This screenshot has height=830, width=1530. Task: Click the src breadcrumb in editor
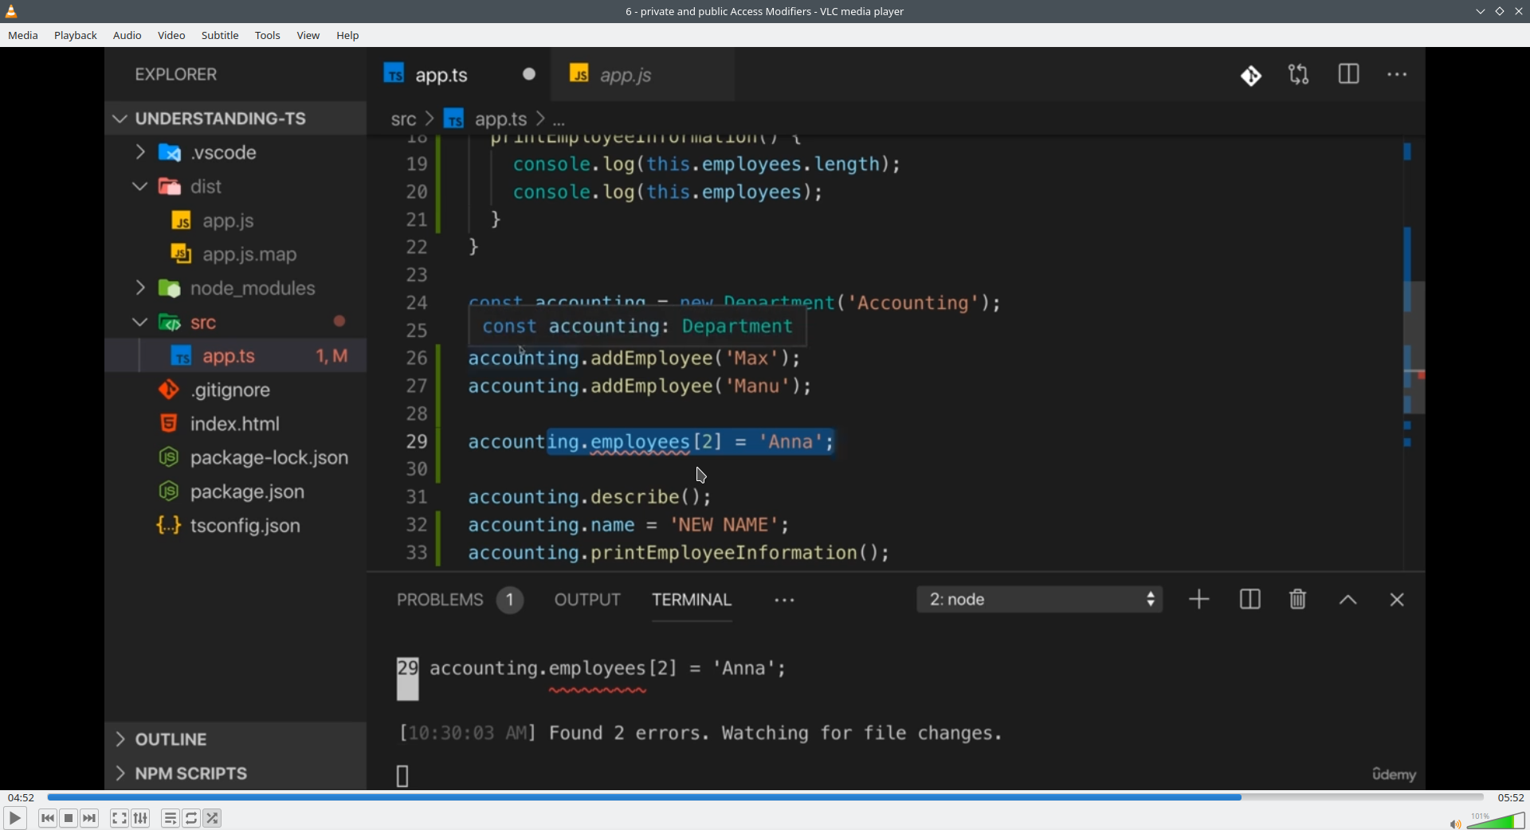[403, 119]
